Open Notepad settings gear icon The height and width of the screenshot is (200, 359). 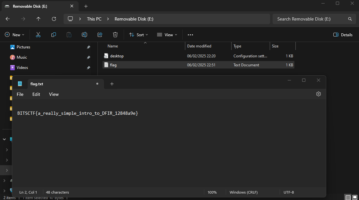(x=319, y=94)
